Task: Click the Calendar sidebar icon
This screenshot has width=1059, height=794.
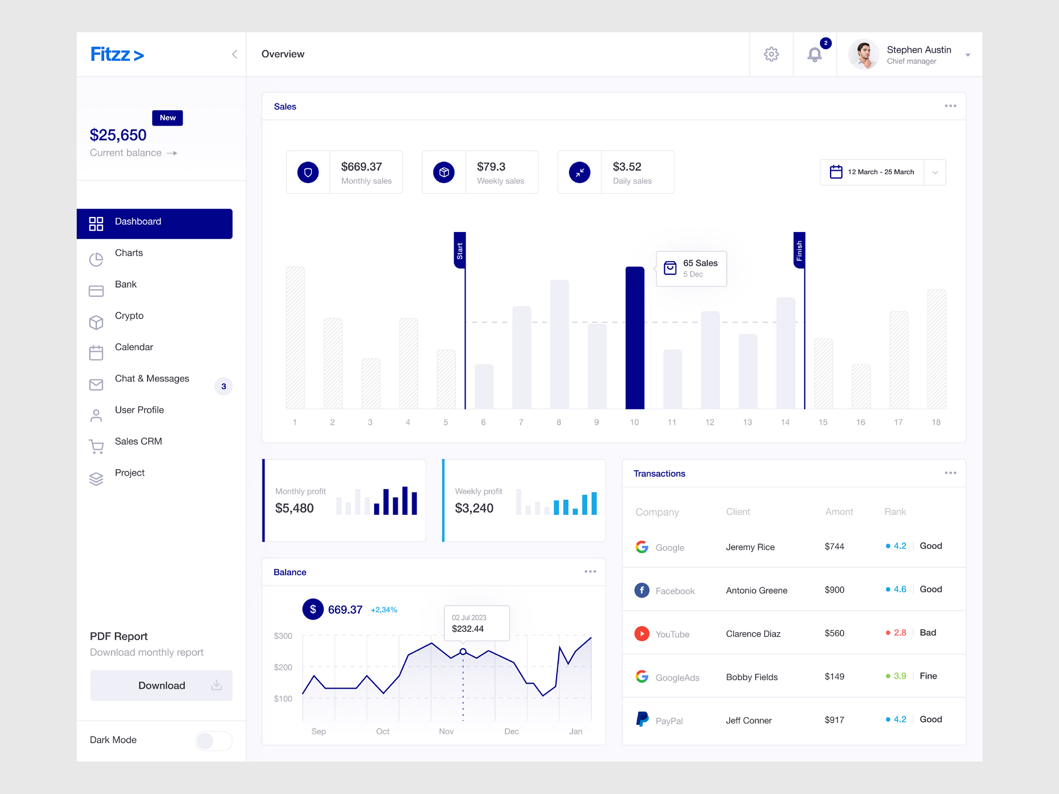Action: tap(96, 353)
